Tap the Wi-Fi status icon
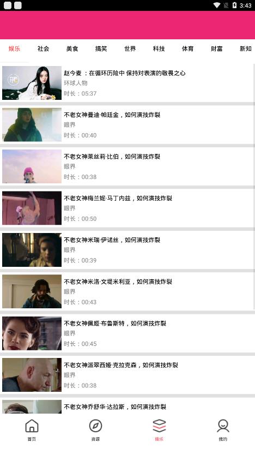 pyautogui.click(x=216, y=5)
